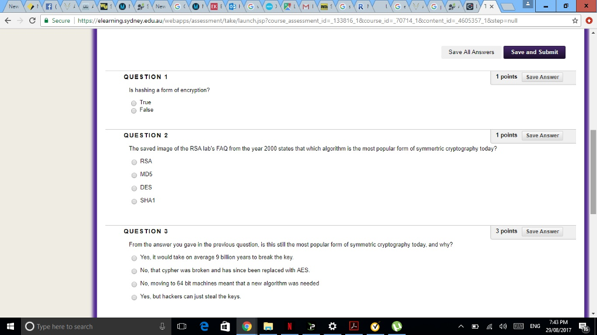
Task: Select True for Question 1
Action: click(x=134, y=102)
